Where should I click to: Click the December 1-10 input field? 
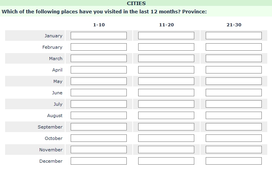[x=99, y=161]
